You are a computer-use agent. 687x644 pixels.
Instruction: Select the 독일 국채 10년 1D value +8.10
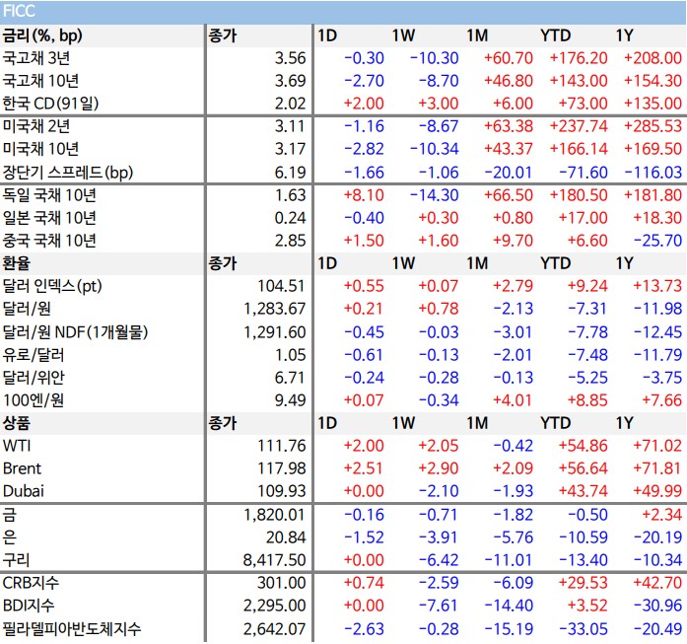tap(364, 195)
